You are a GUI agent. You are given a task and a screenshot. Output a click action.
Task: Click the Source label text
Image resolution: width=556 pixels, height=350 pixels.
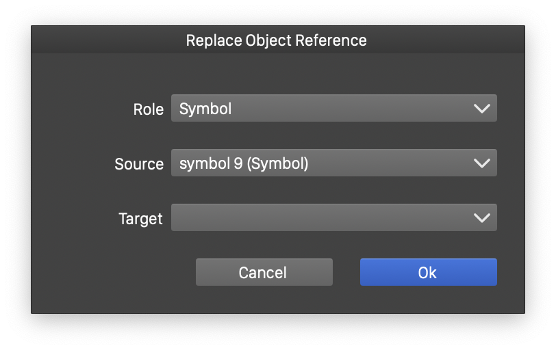click(x=139, y=164)
